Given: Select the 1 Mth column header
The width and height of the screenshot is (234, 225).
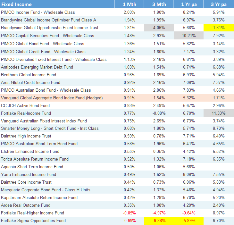Looking at the screenshot, I should pyautogui.click(x=129, y=4).
